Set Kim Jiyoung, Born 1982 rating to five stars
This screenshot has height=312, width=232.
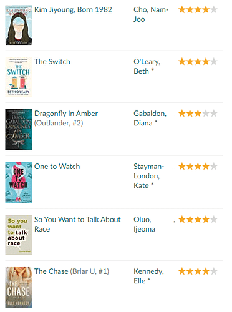(214, 9)
